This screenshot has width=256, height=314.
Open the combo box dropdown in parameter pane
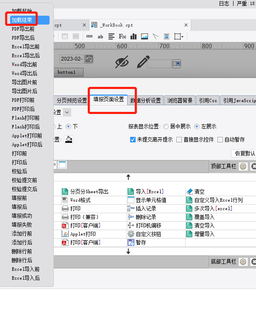(x=177, y=64)
